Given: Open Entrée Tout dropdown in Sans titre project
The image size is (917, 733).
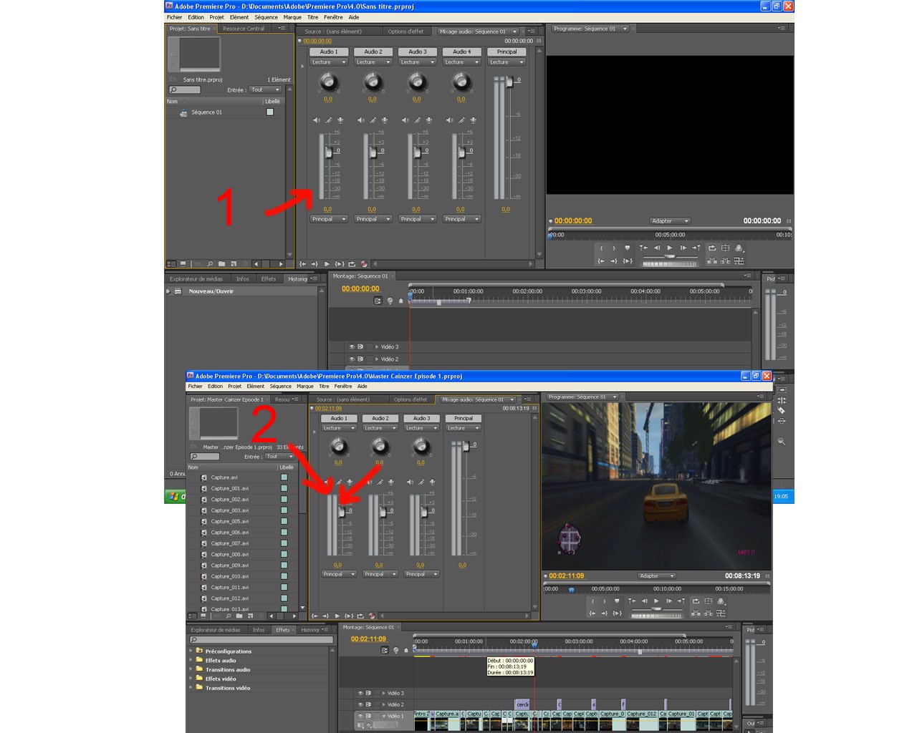Looking at the screenshot, I should coord(265,90).
